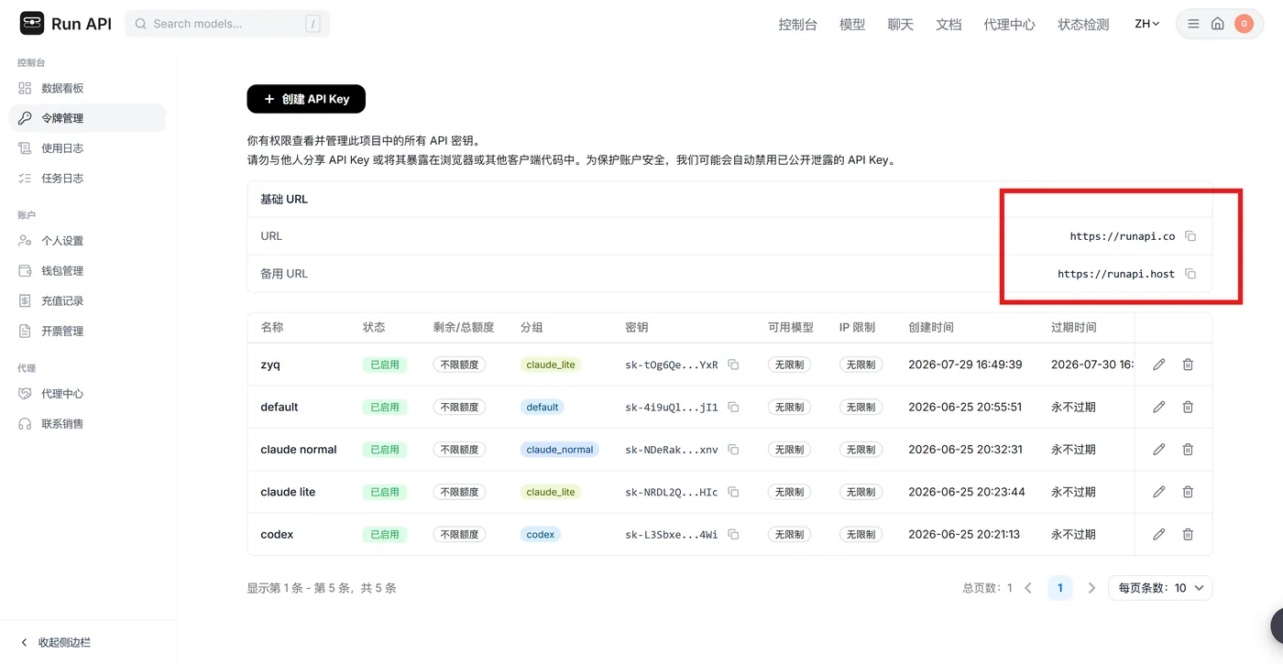Click creation time 2026-07-29 16:49:39
1283x664 pixels.
(x=965, y=365)
